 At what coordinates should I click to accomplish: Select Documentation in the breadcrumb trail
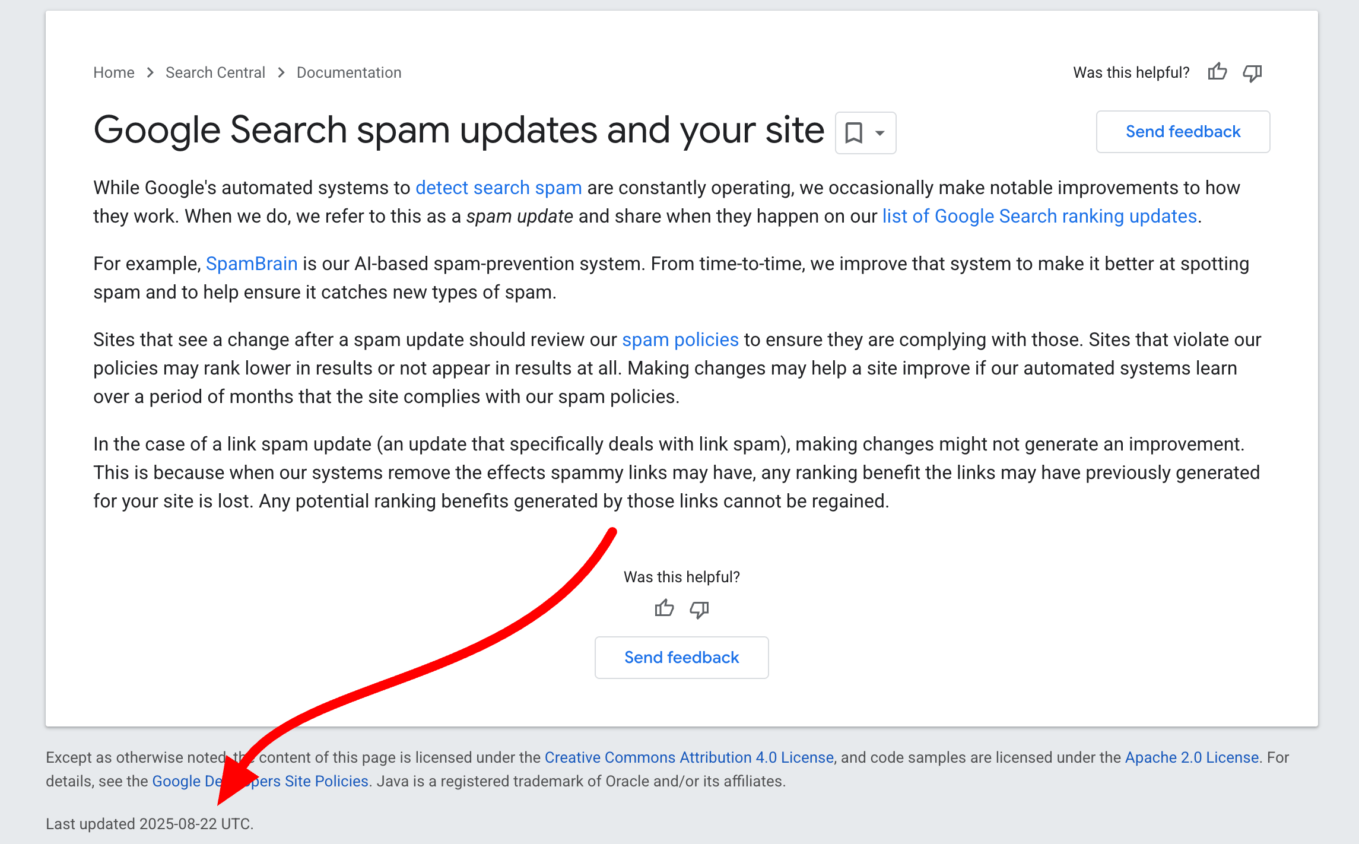[349, 72]
